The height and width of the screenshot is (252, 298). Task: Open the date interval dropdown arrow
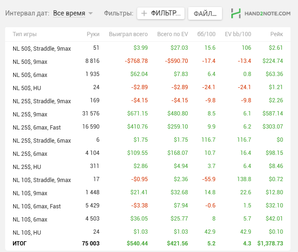pyautogui.click(x=91, y=13)
